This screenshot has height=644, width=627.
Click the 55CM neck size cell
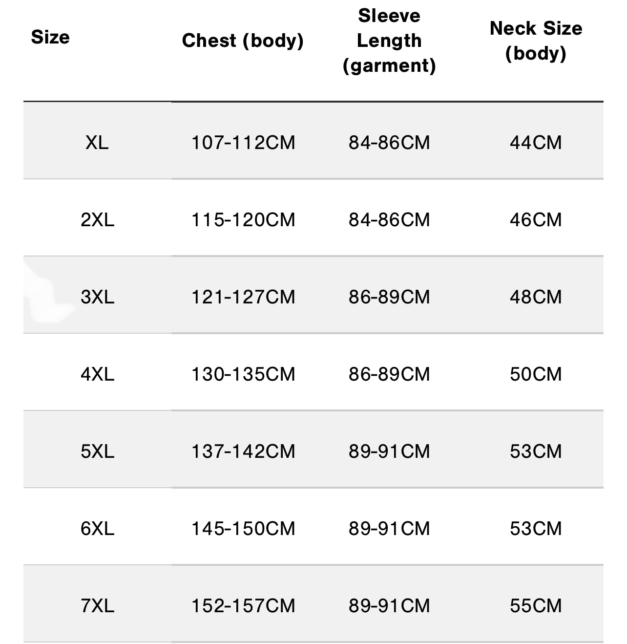click(536, 606)
